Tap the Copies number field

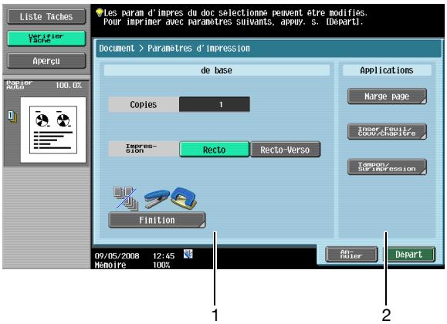215,104
